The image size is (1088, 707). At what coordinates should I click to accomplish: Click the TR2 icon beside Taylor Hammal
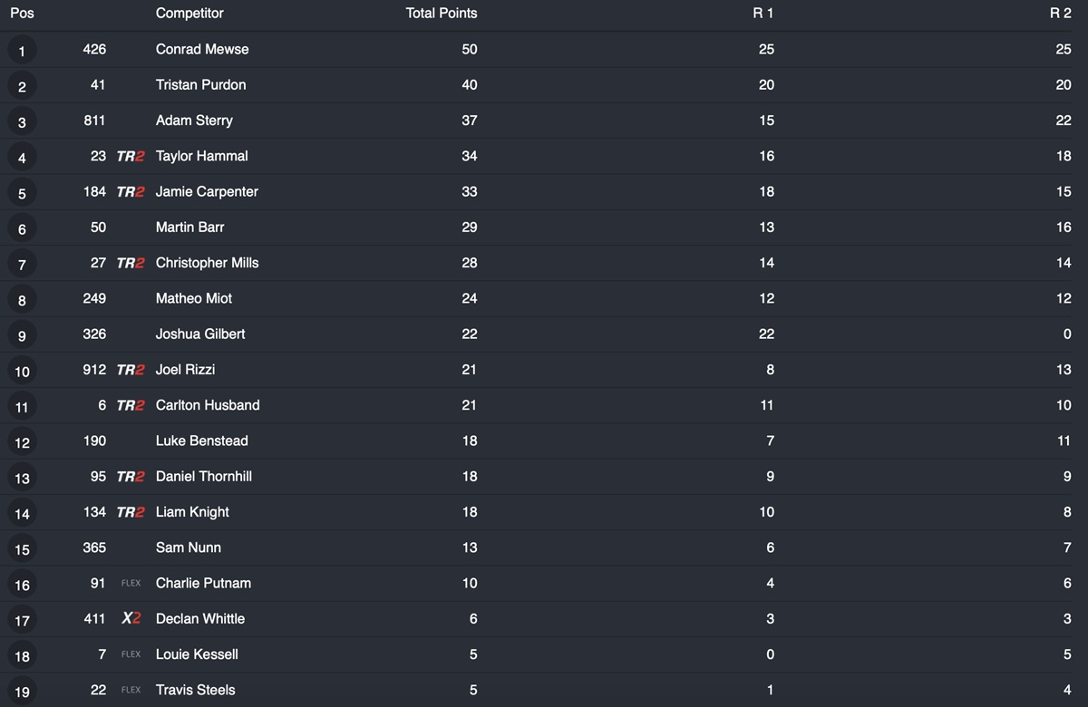pos(131,156)
